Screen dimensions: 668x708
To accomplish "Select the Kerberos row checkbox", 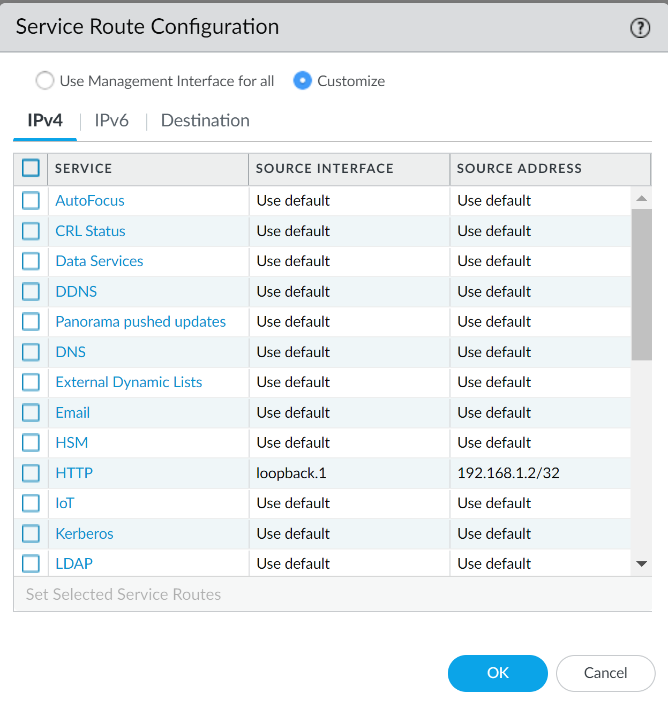I will click(31, 533).
